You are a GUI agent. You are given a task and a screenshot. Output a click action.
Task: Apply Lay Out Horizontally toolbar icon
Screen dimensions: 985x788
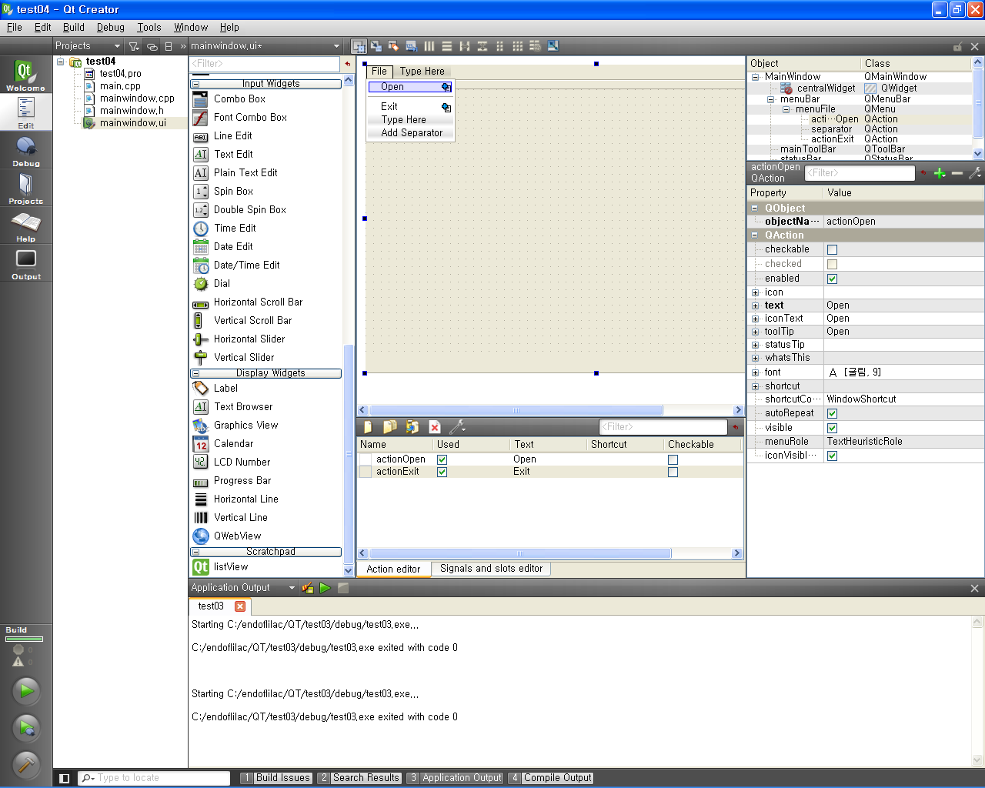pyautogui.click(x=429, y=46)
